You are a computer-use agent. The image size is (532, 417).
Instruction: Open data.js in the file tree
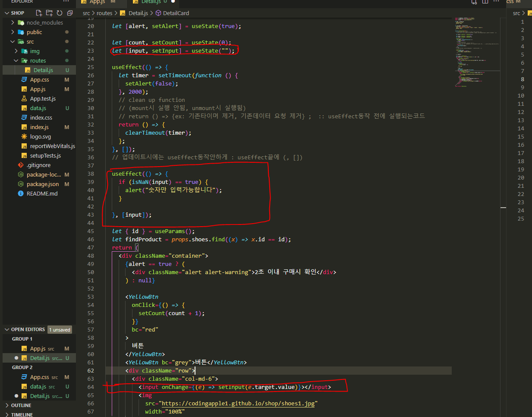click(x=38, y=108)
